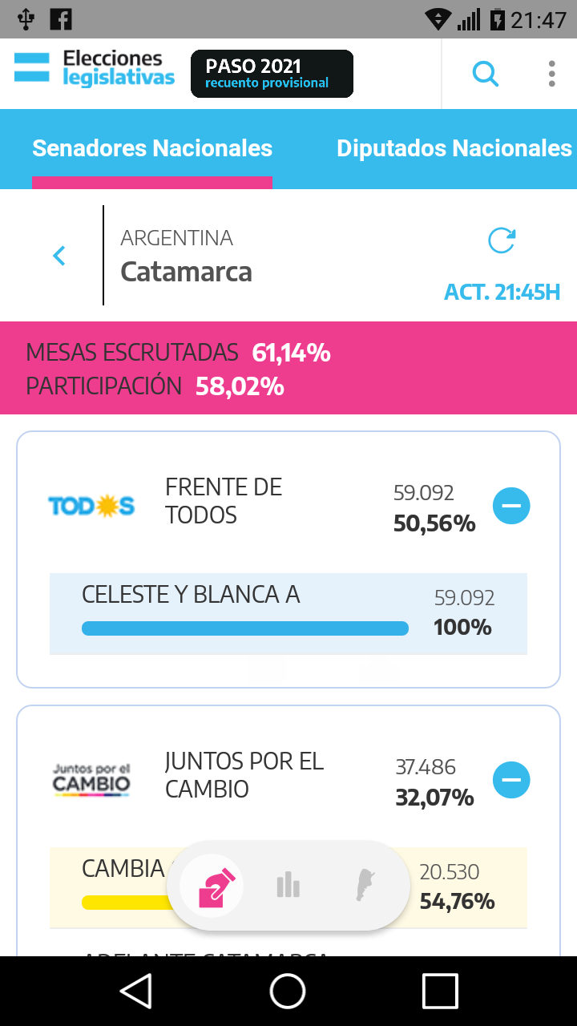
Task: Collapse the Juntos por el Cambio card
Action: click(x=511, y=779)
